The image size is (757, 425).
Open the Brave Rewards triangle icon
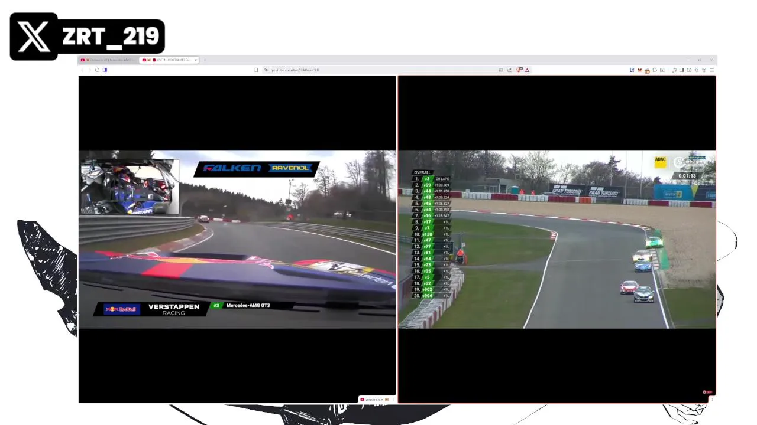[x=527, y=70]
